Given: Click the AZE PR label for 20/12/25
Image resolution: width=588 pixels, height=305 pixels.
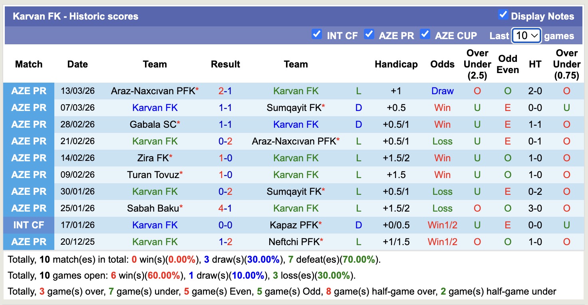Looking at the screenshot, I should pos(29,242).
